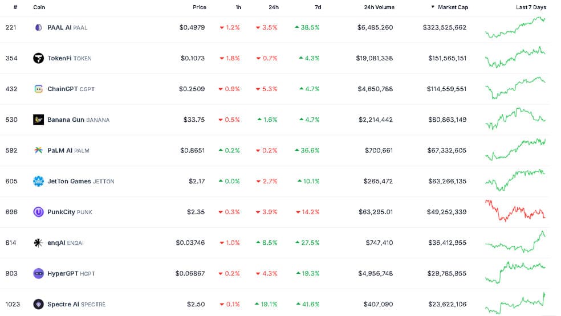
Task: Click the enqAI coin logo
Action: (38, 243)
